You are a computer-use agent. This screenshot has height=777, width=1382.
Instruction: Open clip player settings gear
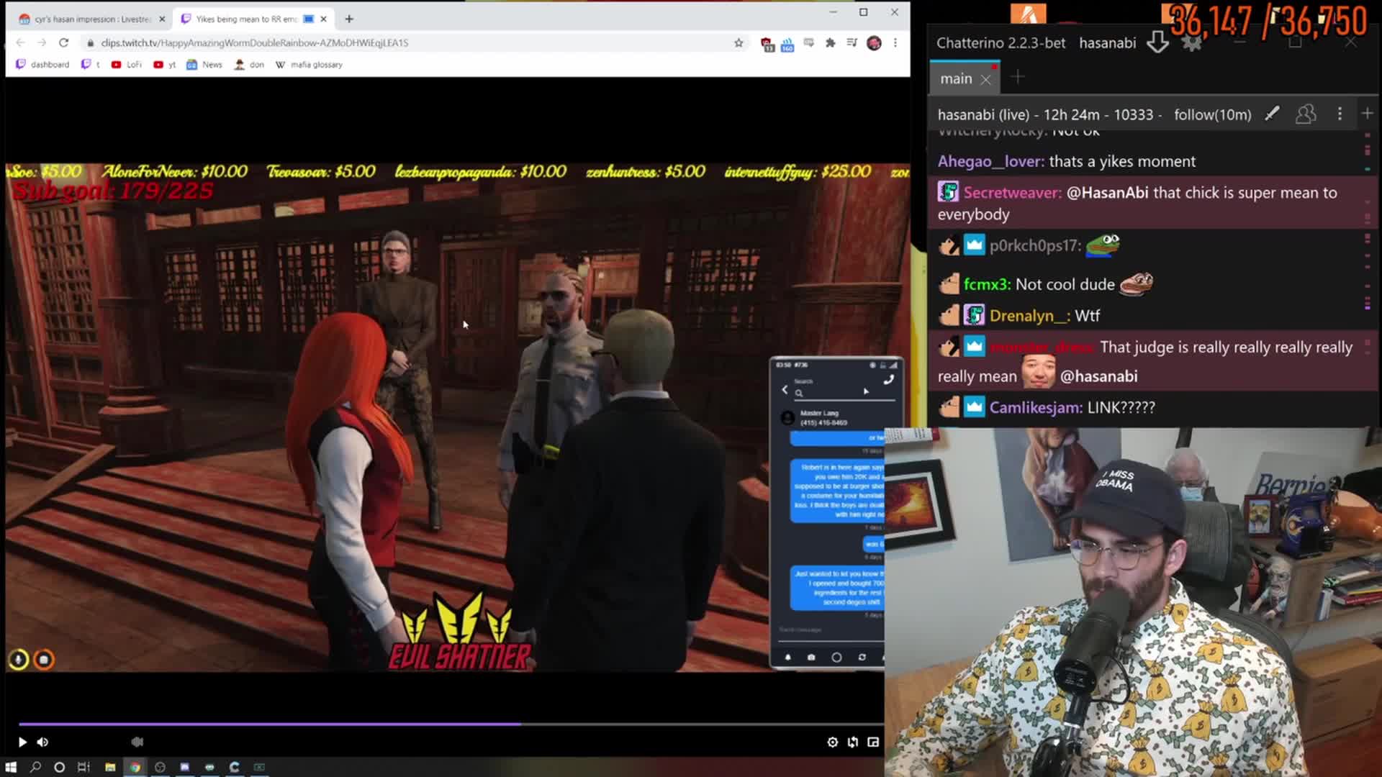pyautogui.click(x=833, y=742)
